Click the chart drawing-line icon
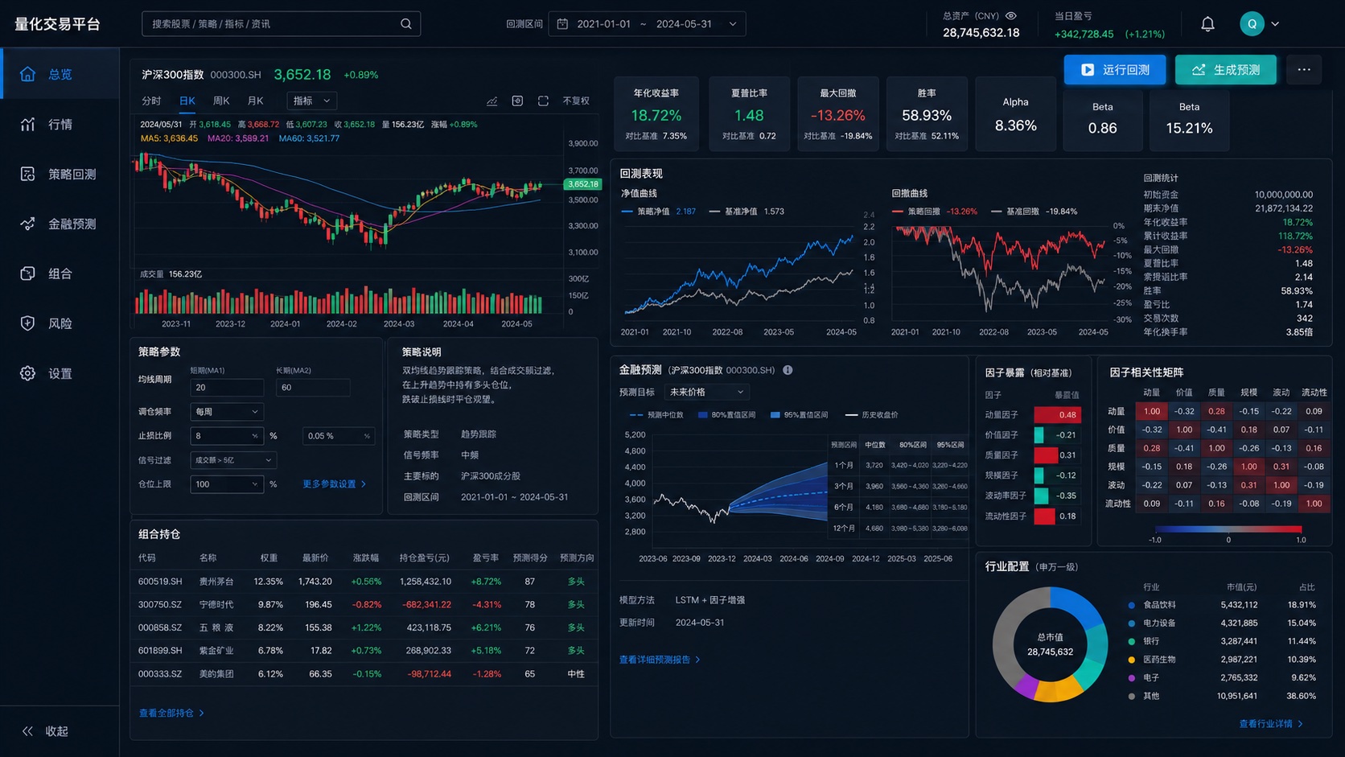1345x757 pixels. (492, 101)
